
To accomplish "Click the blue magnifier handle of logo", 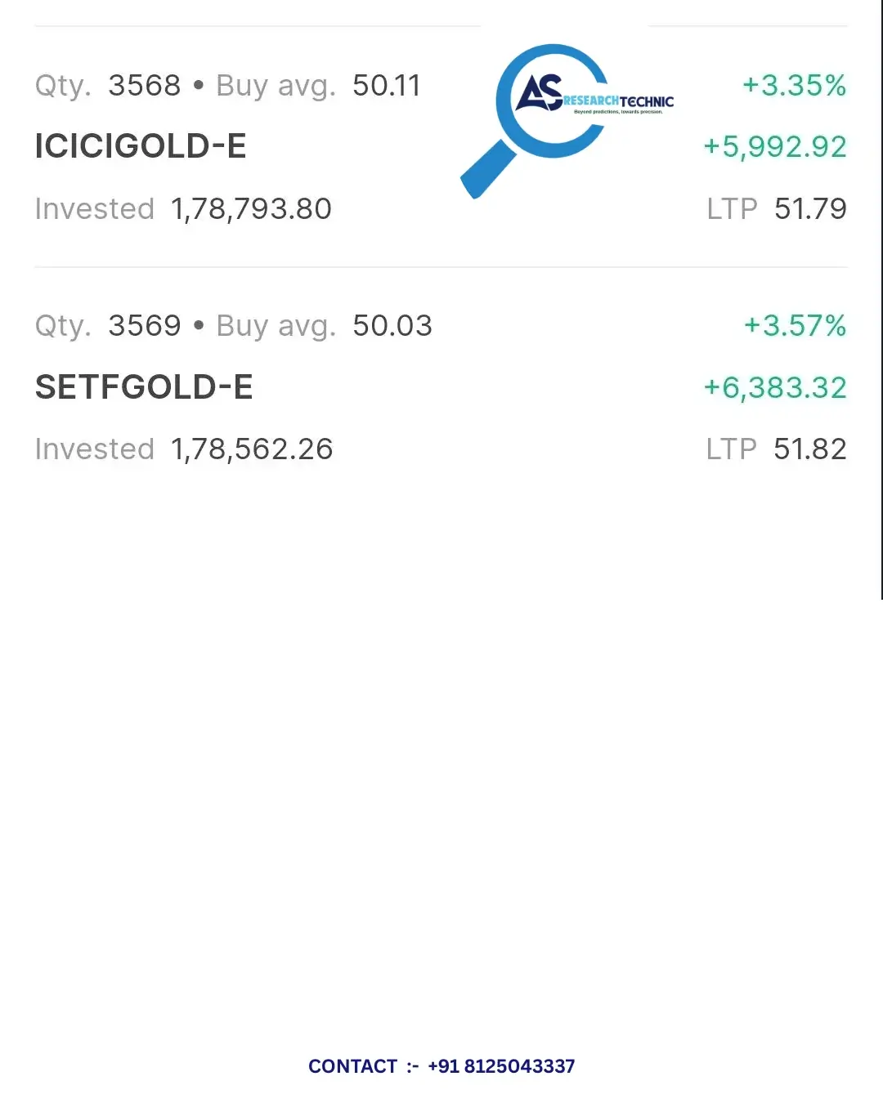I will 488,169.
